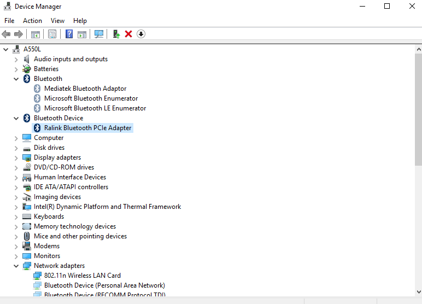Select the Mice and other pointing devices label
Image resolution: width=422 pixels, height=304 pixels.
[80, 236]
